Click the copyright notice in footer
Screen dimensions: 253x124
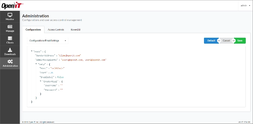pos(38,122)
